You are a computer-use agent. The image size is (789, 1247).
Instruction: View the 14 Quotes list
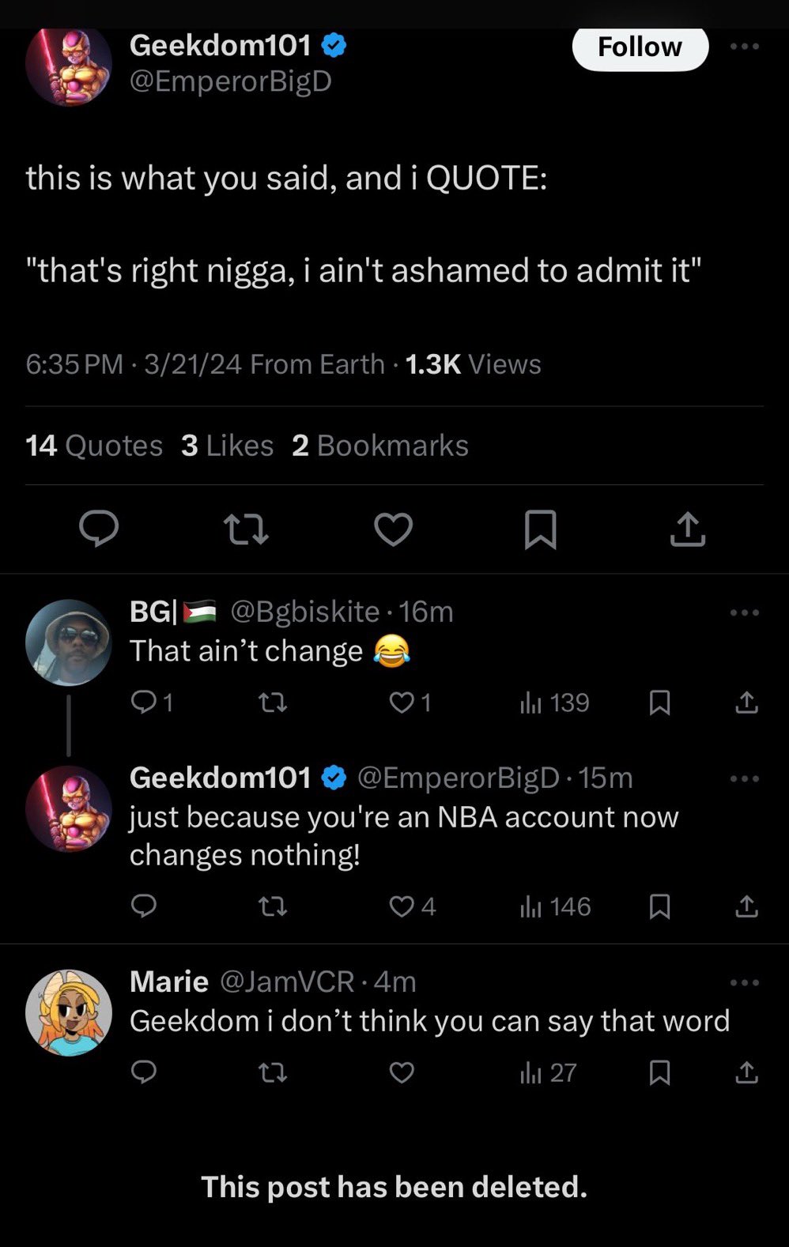tap(94, 446)
